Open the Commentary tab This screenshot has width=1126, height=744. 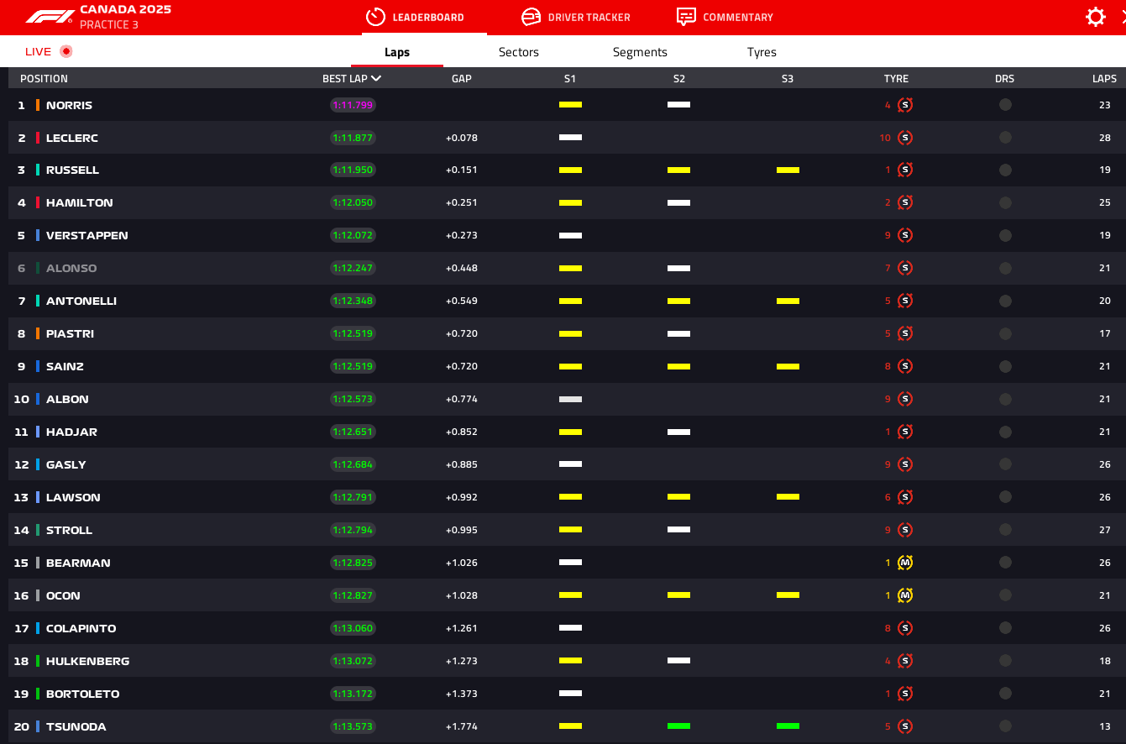pyautogui.click(x=725, y=17)
